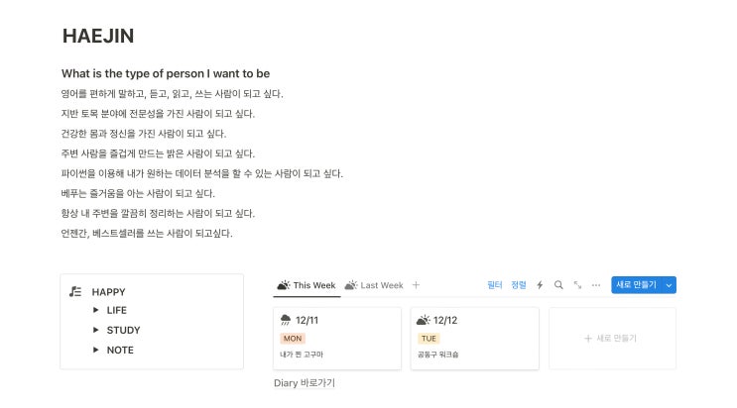
Task: Click the 필터 filter button
Action: pos(495,285)
